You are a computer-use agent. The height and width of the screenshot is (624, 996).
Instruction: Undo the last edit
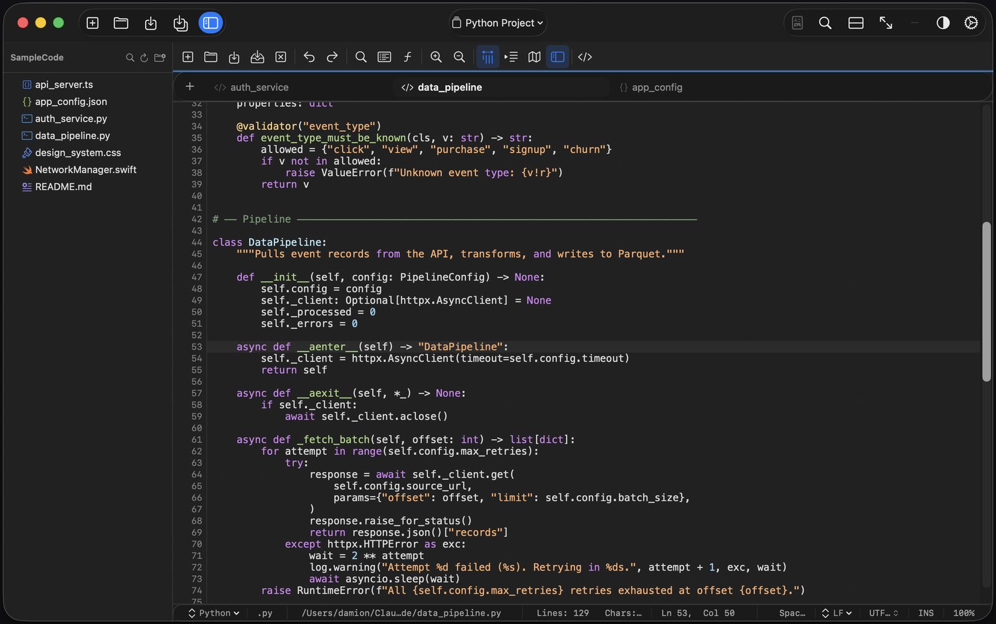click(x=309, y=57)
